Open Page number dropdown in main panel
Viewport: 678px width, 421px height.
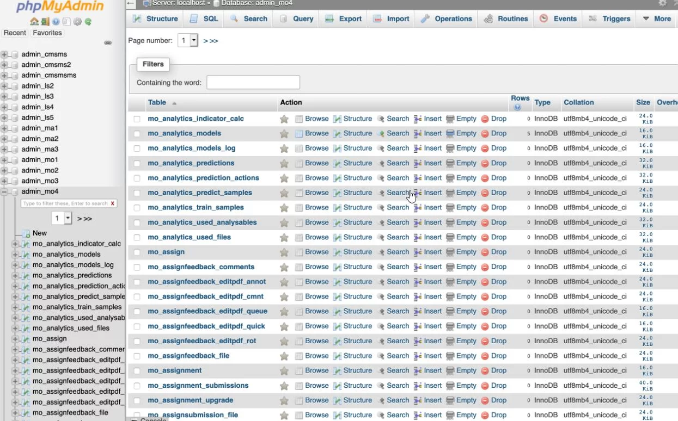(188, 41)
